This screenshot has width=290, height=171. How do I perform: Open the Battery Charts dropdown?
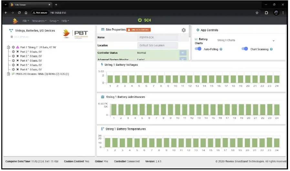(x=246, y=40)
